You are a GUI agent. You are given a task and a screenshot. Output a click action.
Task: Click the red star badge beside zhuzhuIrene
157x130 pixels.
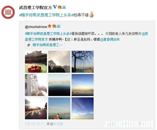[x=49, y=26]
